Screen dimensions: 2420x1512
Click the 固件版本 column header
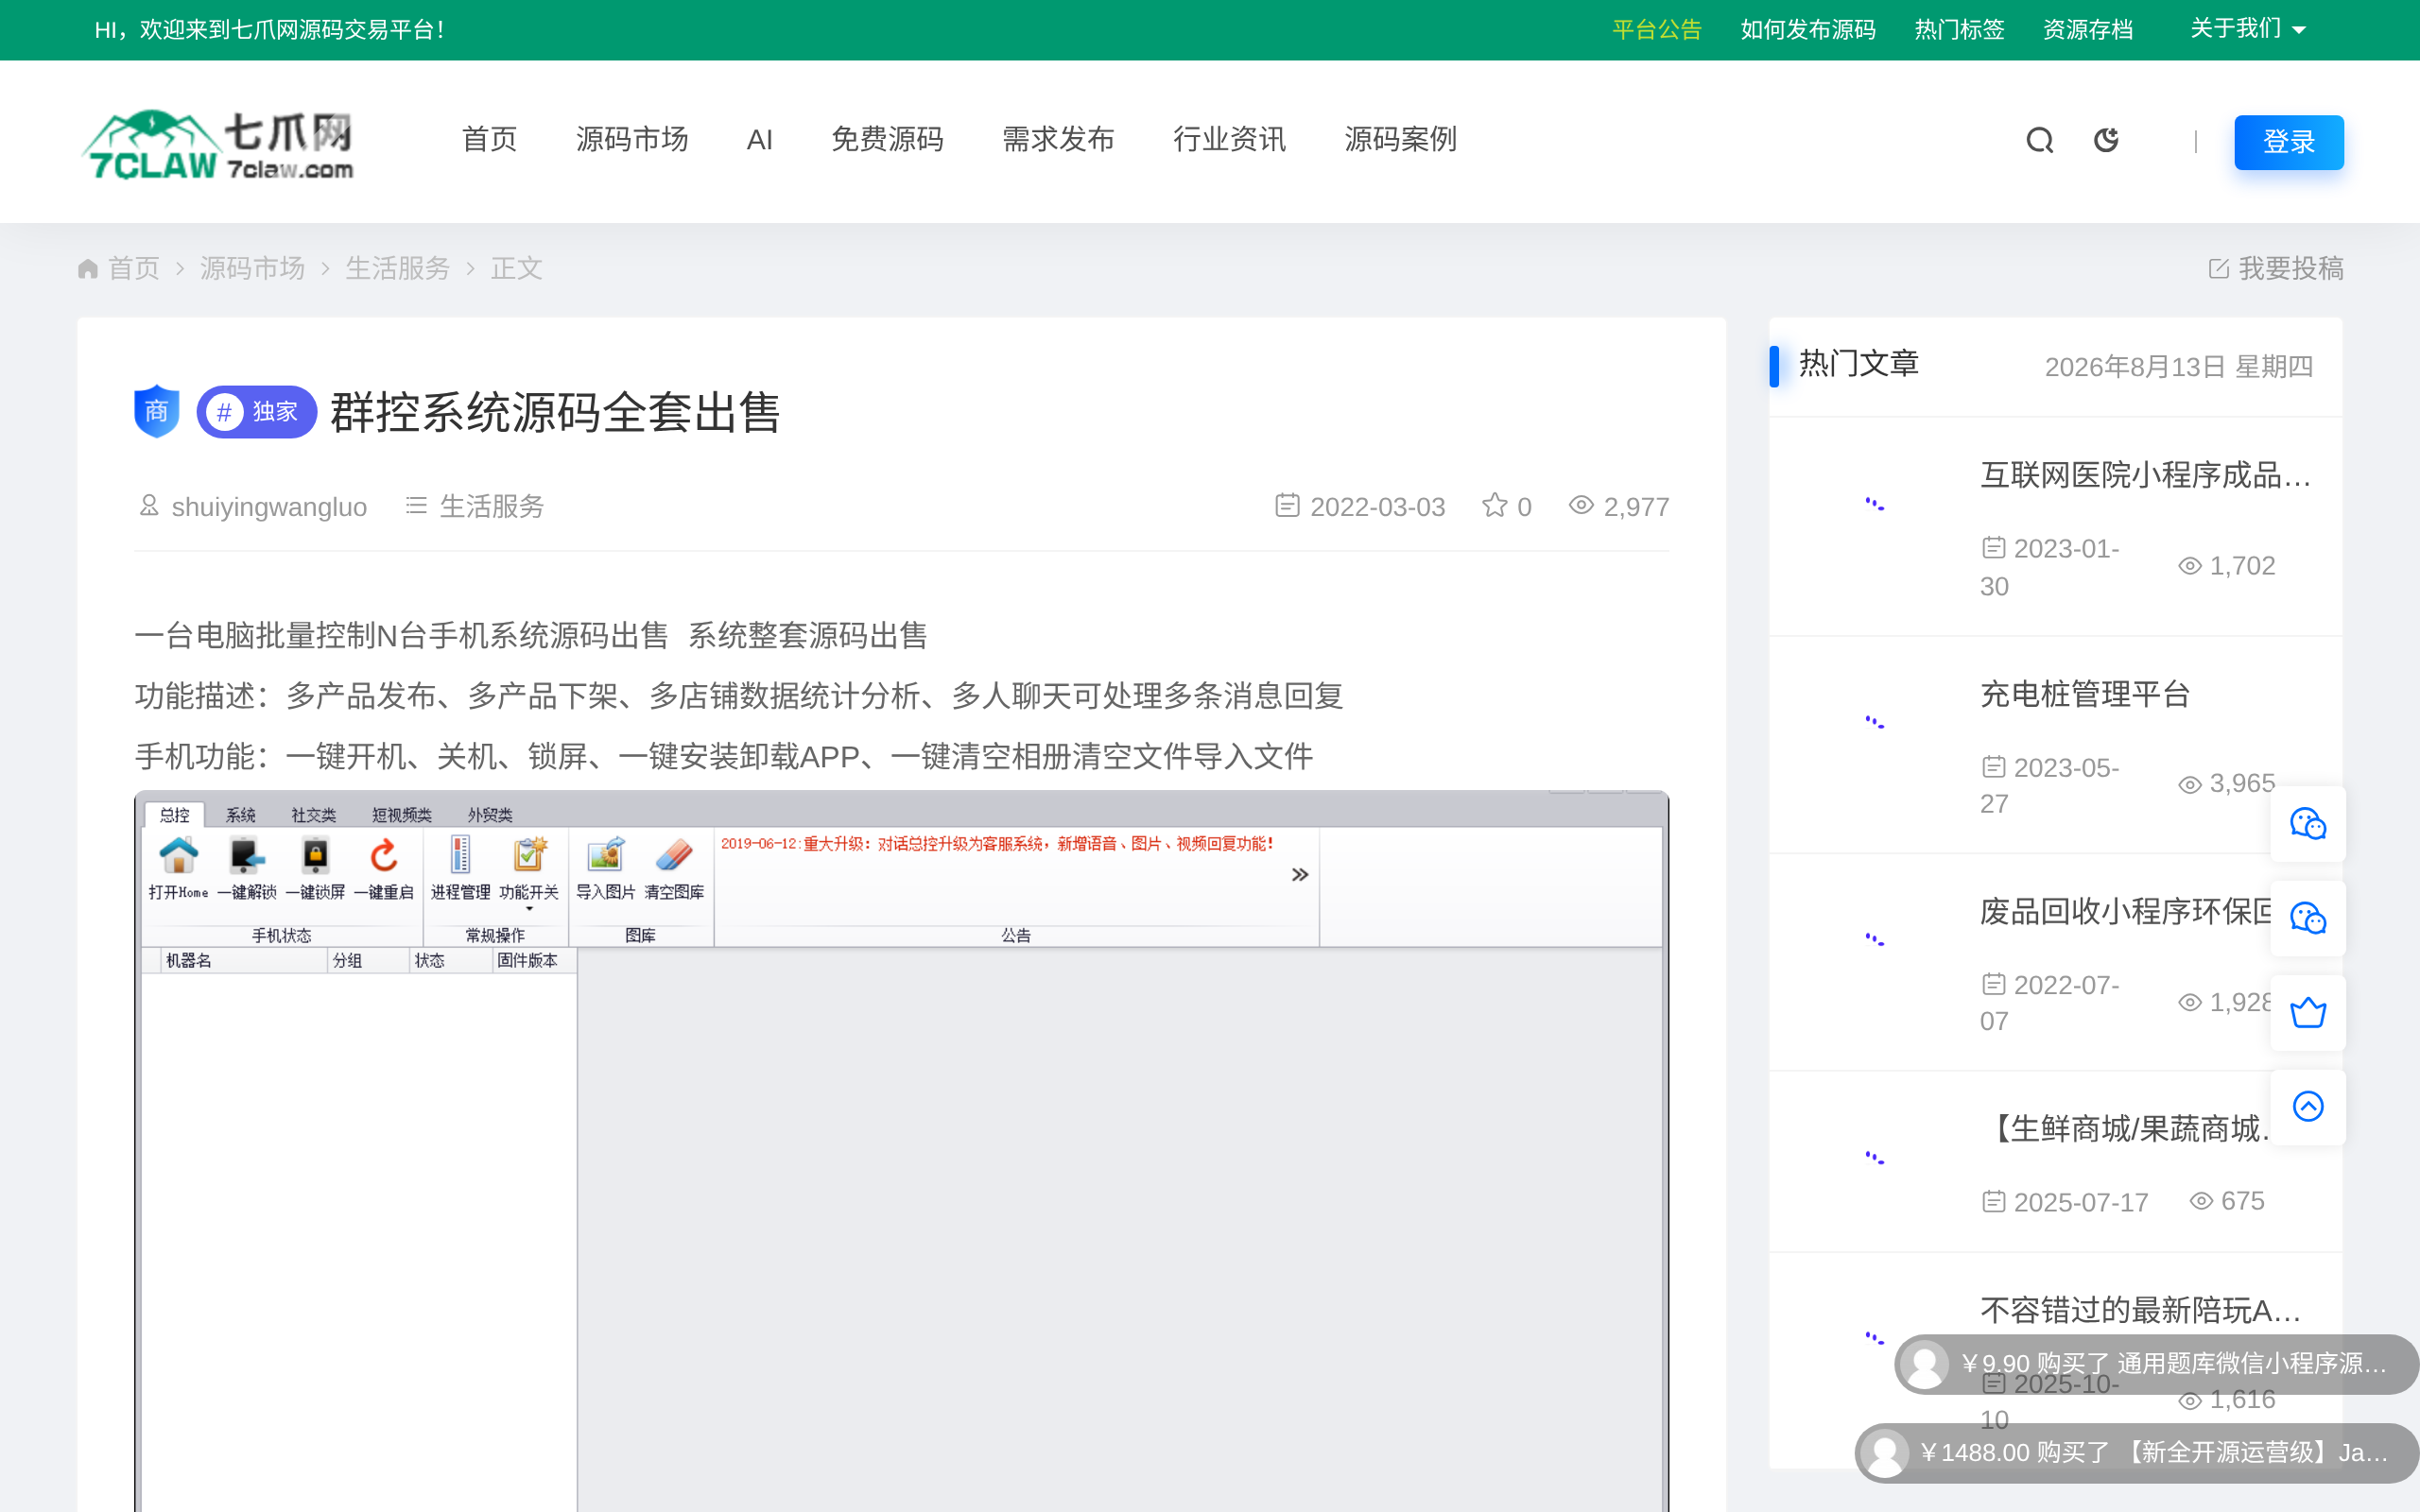point(535,960)
